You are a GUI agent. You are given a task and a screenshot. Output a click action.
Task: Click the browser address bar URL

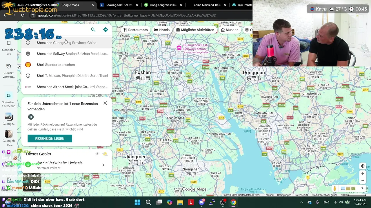[127, 15]
